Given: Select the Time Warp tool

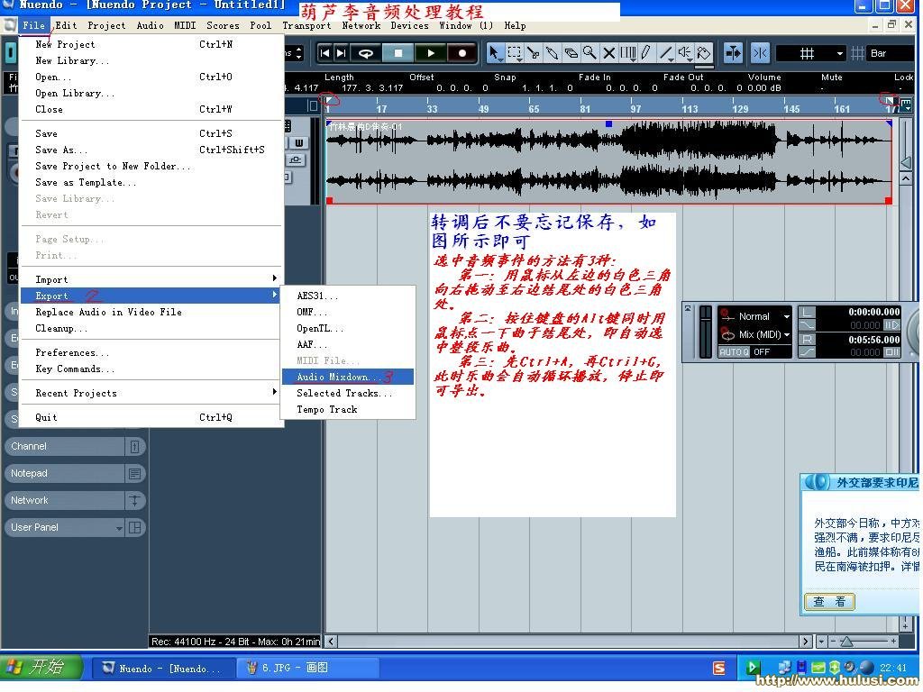Looking at the screenshot, I should (x=628, y=53).
